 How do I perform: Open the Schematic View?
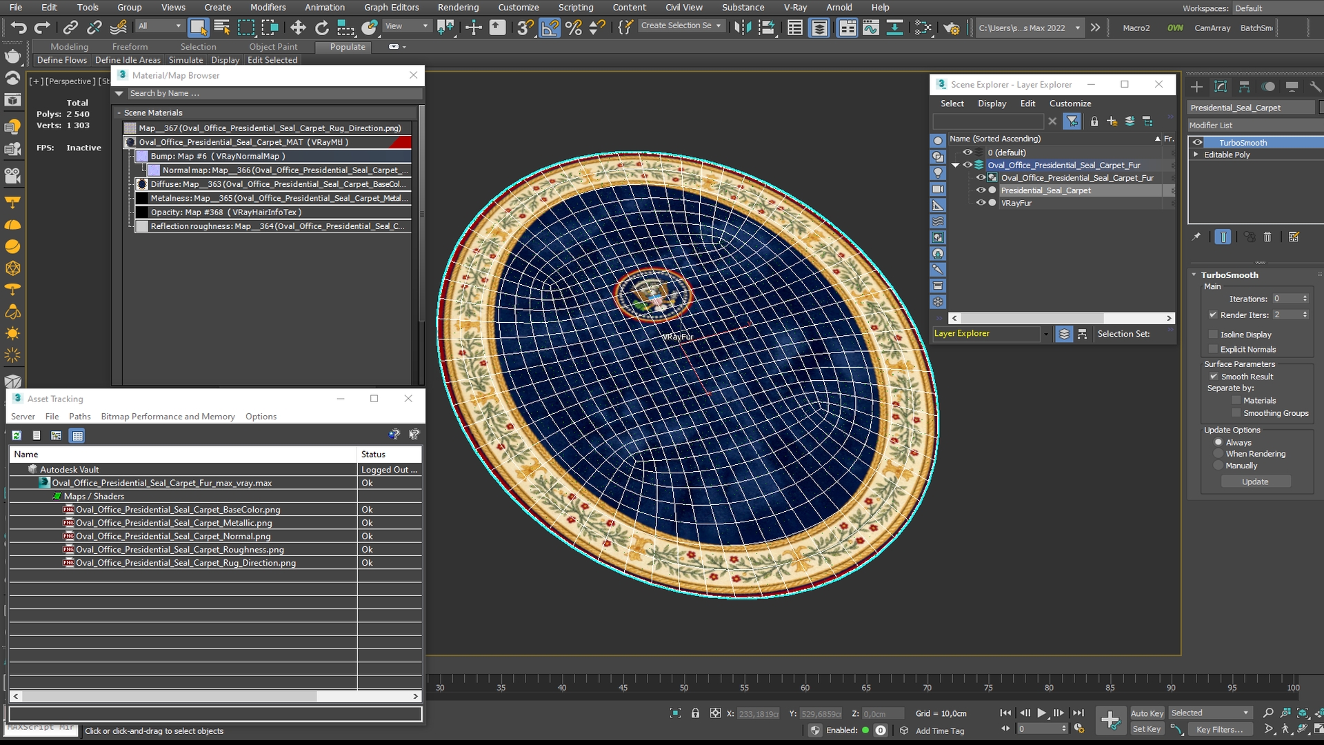[x=894, y=28]
